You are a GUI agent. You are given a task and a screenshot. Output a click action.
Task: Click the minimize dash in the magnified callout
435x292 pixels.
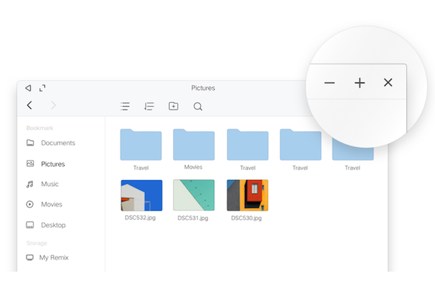coord(330,83)
